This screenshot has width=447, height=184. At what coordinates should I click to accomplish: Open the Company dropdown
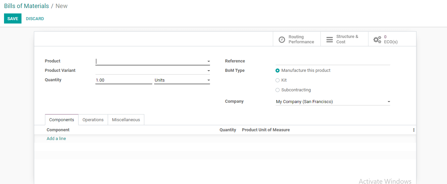point(389,102)
